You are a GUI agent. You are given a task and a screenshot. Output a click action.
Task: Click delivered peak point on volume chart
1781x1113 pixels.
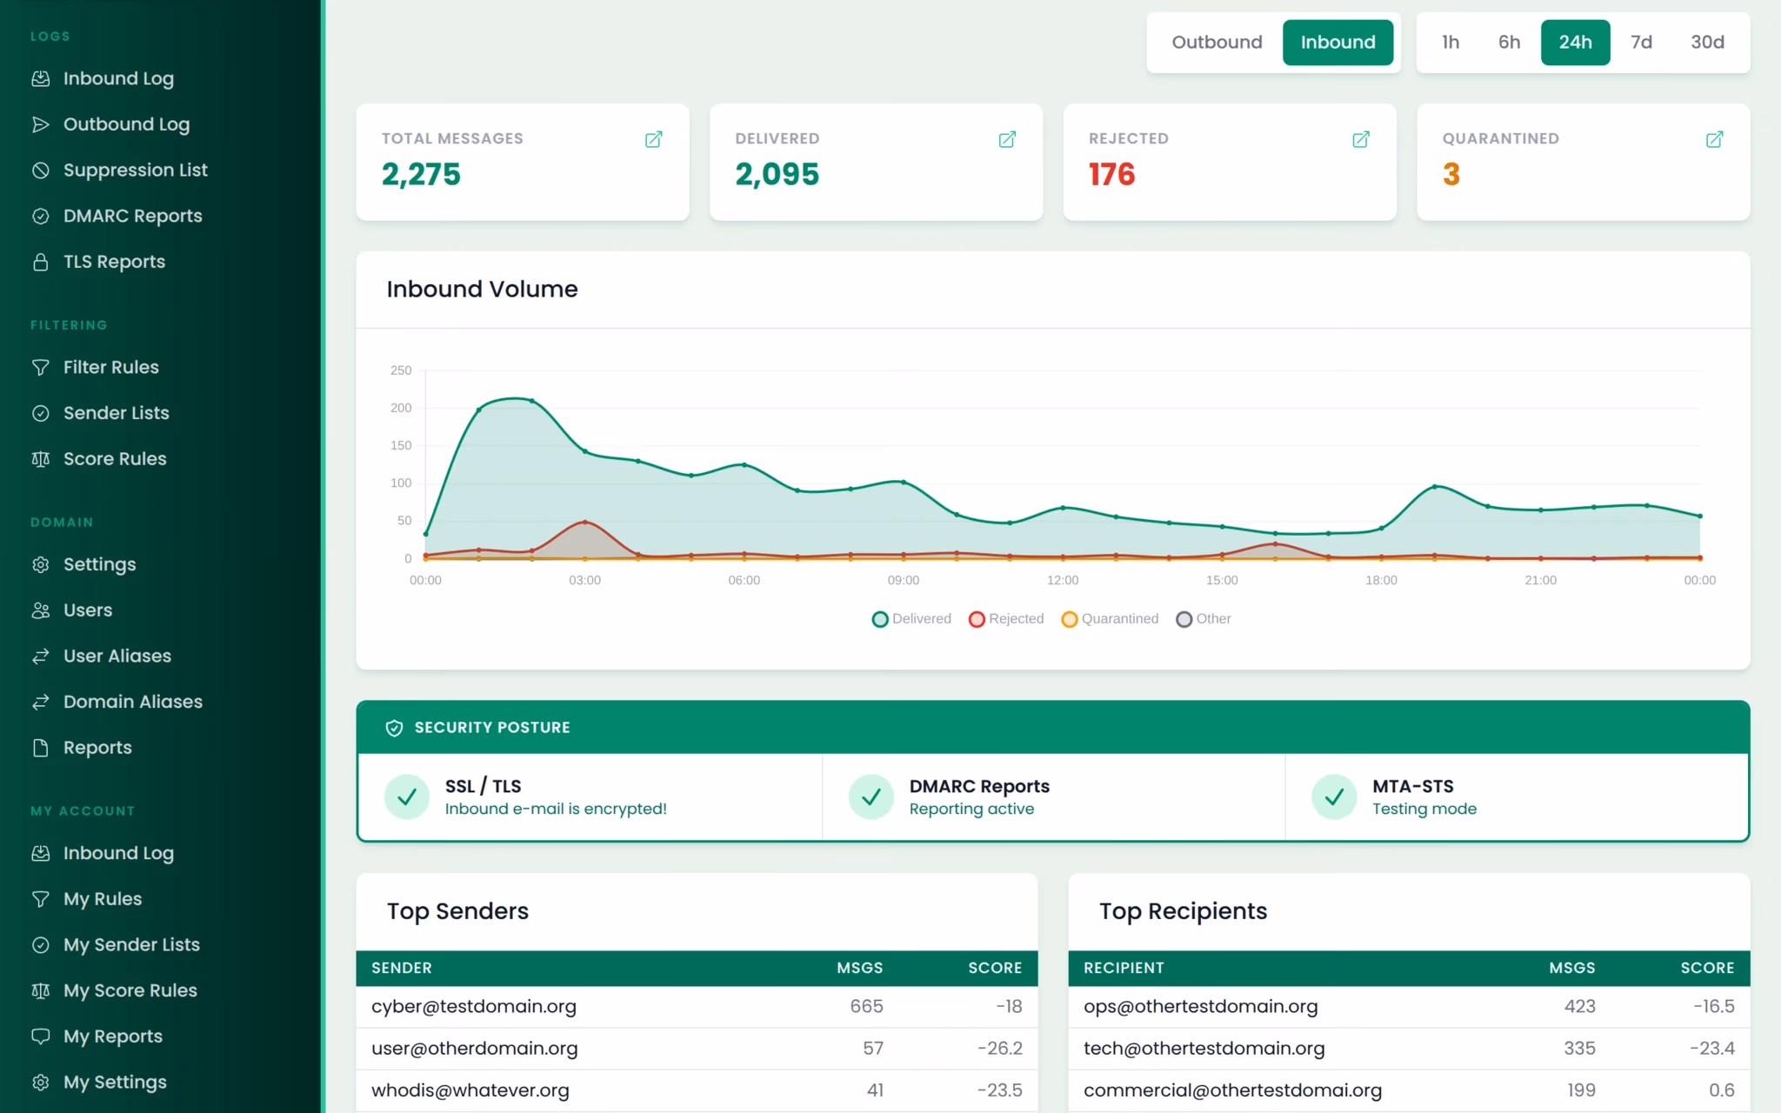pyautogui.click(x=531, y=401)
